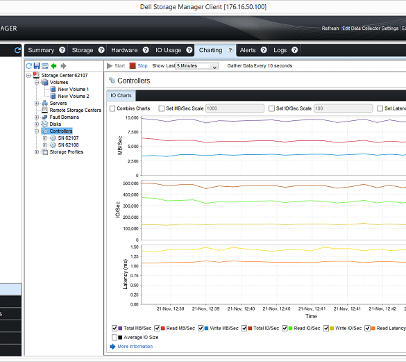Open the Show Last 5 Minutes dropdown

point(197,66)
